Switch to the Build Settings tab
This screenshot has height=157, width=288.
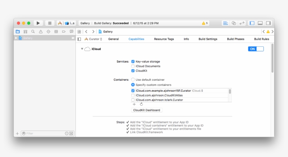click(208, 39)
